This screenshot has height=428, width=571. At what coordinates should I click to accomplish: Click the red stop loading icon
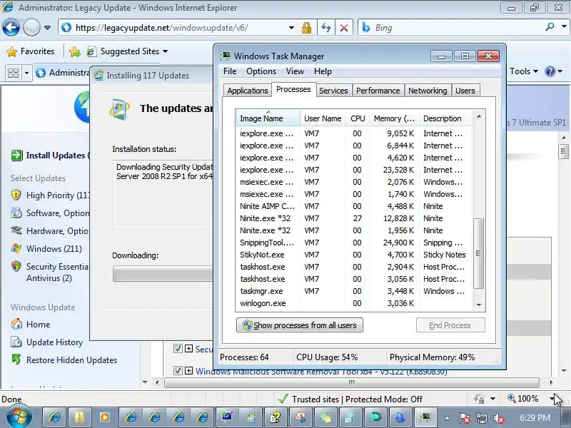coord(343,28)
